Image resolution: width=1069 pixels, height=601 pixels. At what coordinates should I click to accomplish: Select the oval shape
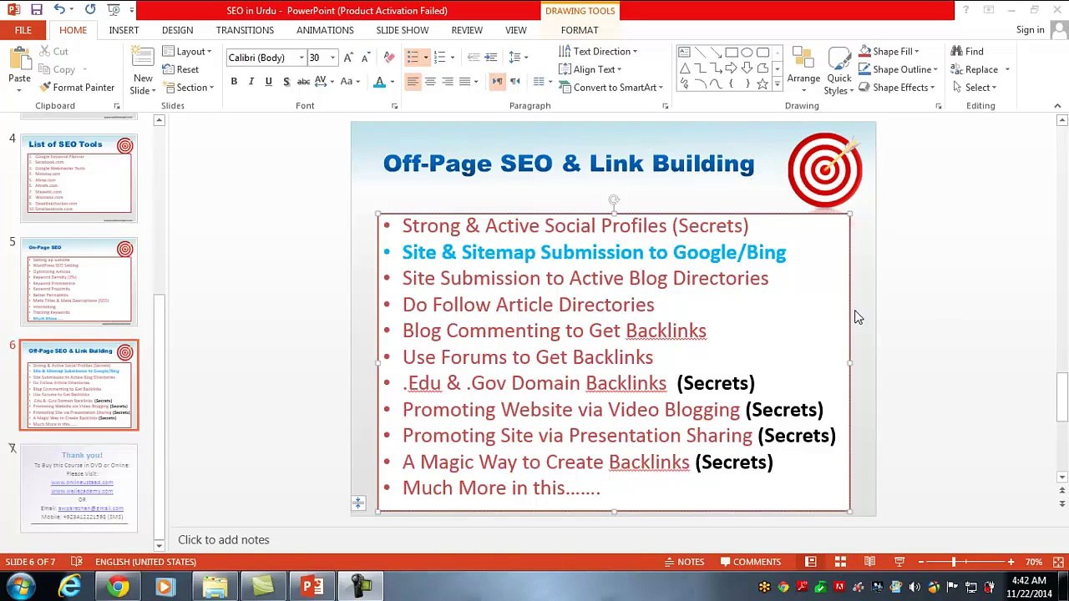(x=747, y=53)
